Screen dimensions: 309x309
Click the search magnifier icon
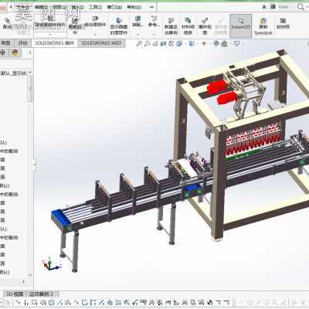coord(301,7)
